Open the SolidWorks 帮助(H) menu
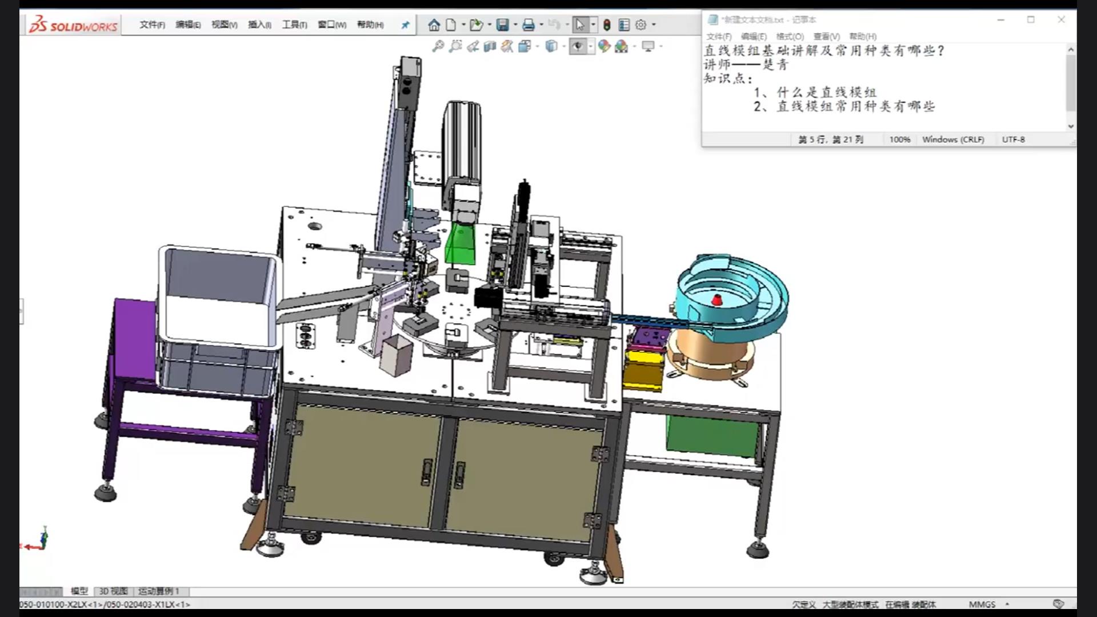 click(370, 25)
